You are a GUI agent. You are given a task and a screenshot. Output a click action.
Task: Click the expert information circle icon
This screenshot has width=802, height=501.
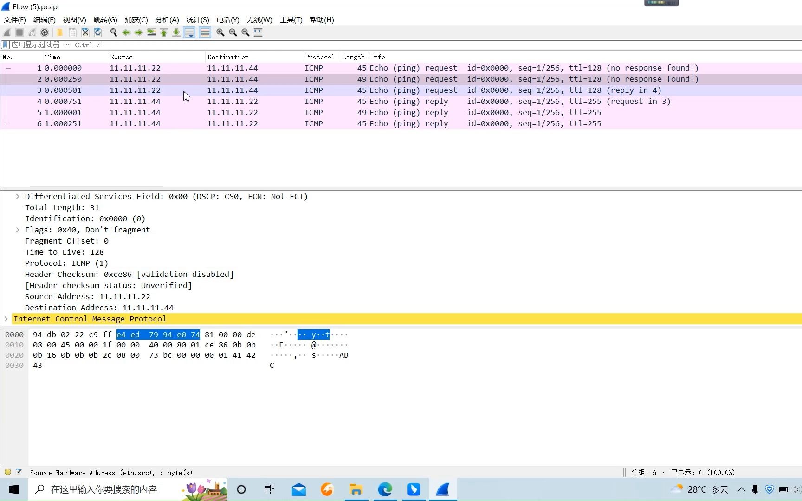point(8,472)
